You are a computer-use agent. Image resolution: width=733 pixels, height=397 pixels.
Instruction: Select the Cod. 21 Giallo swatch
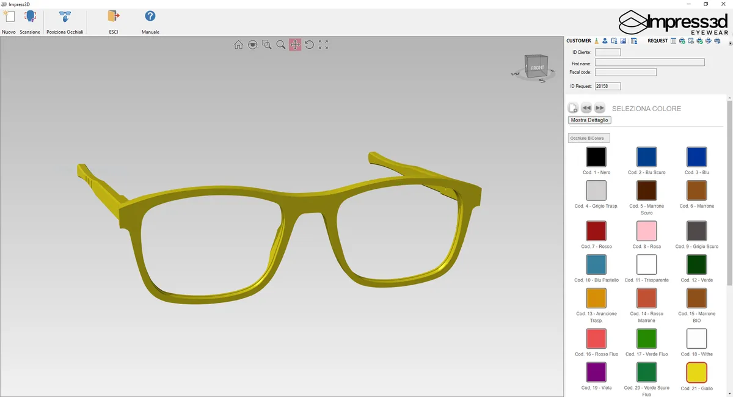[x=696, y=372]
